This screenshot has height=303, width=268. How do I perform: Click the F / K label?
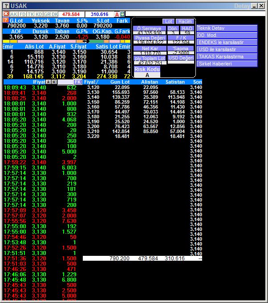pyautogui.click(x=181, y=38)
